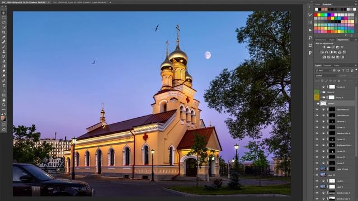This screenshot has width=358, height=201.
Task: Change the screen mode
Action: pyautogui.click(x=4, y=130)
